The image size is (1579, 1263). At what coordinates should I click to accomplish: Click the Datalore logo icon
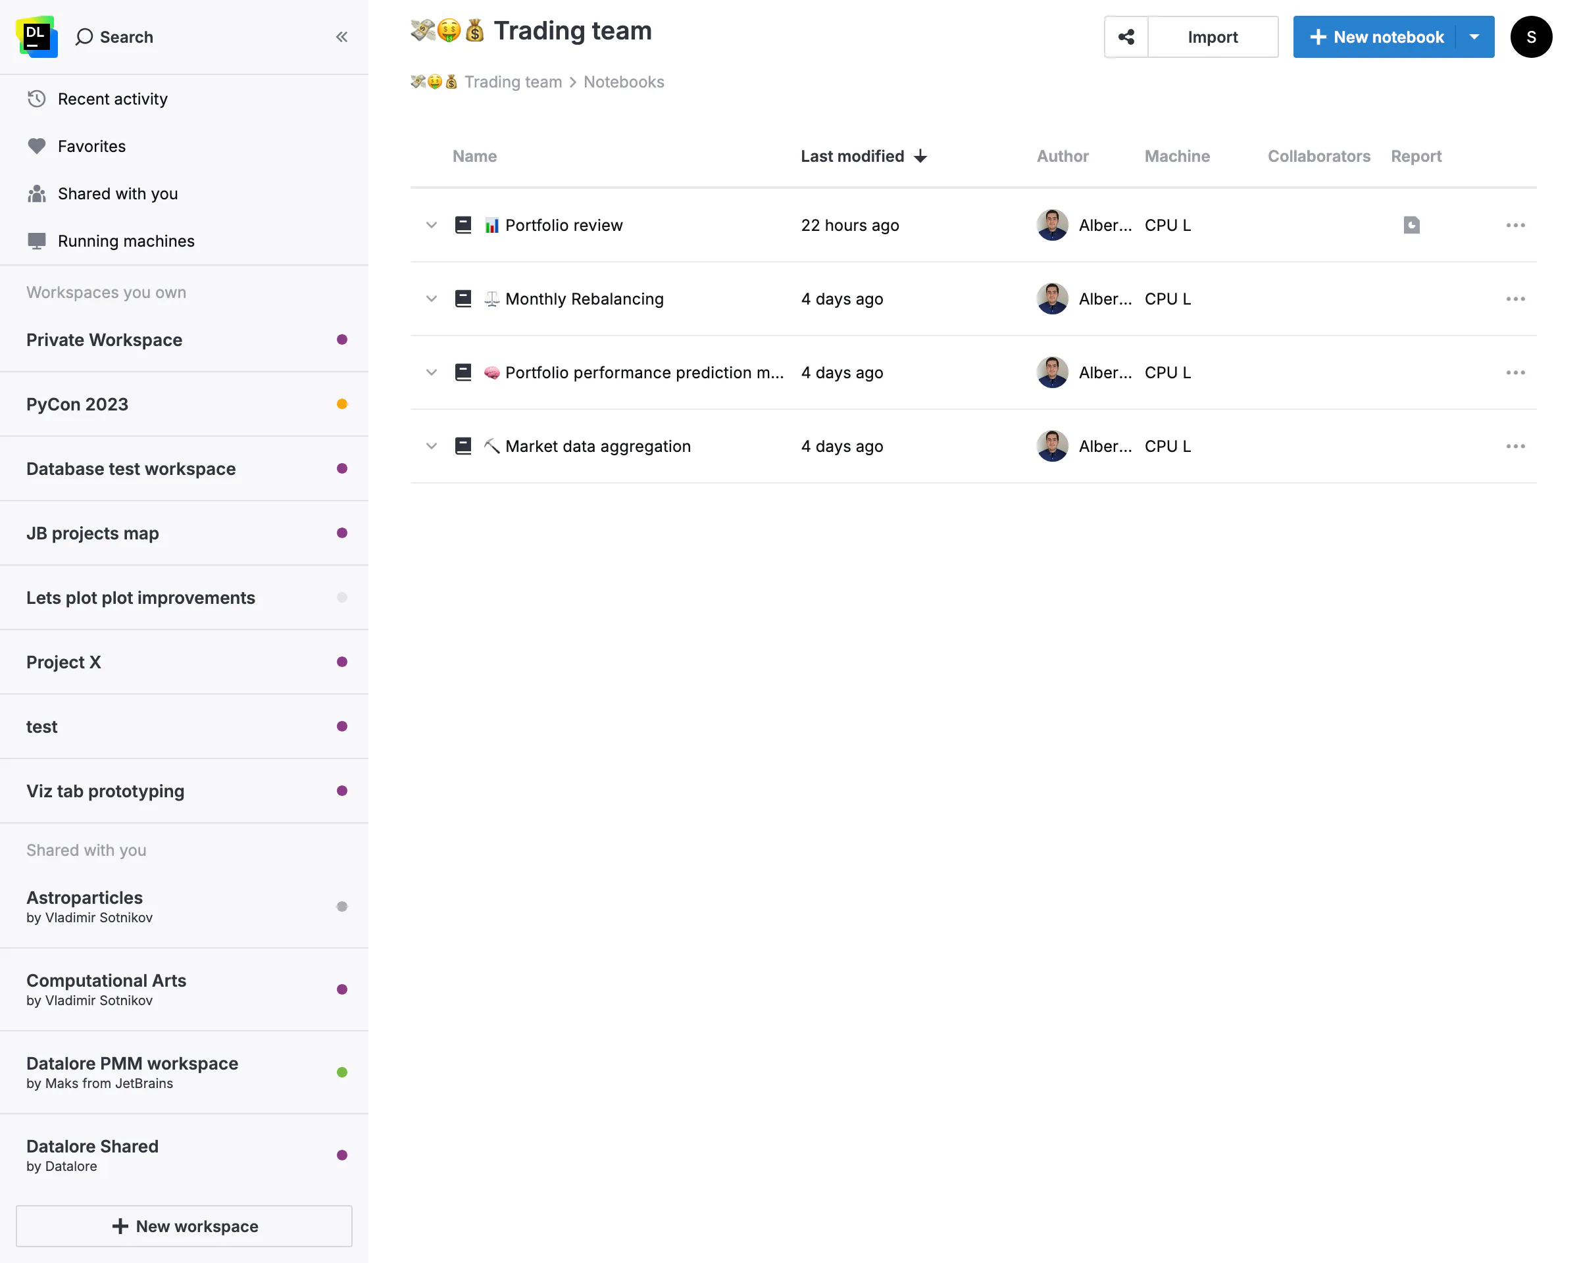(37, 37)
